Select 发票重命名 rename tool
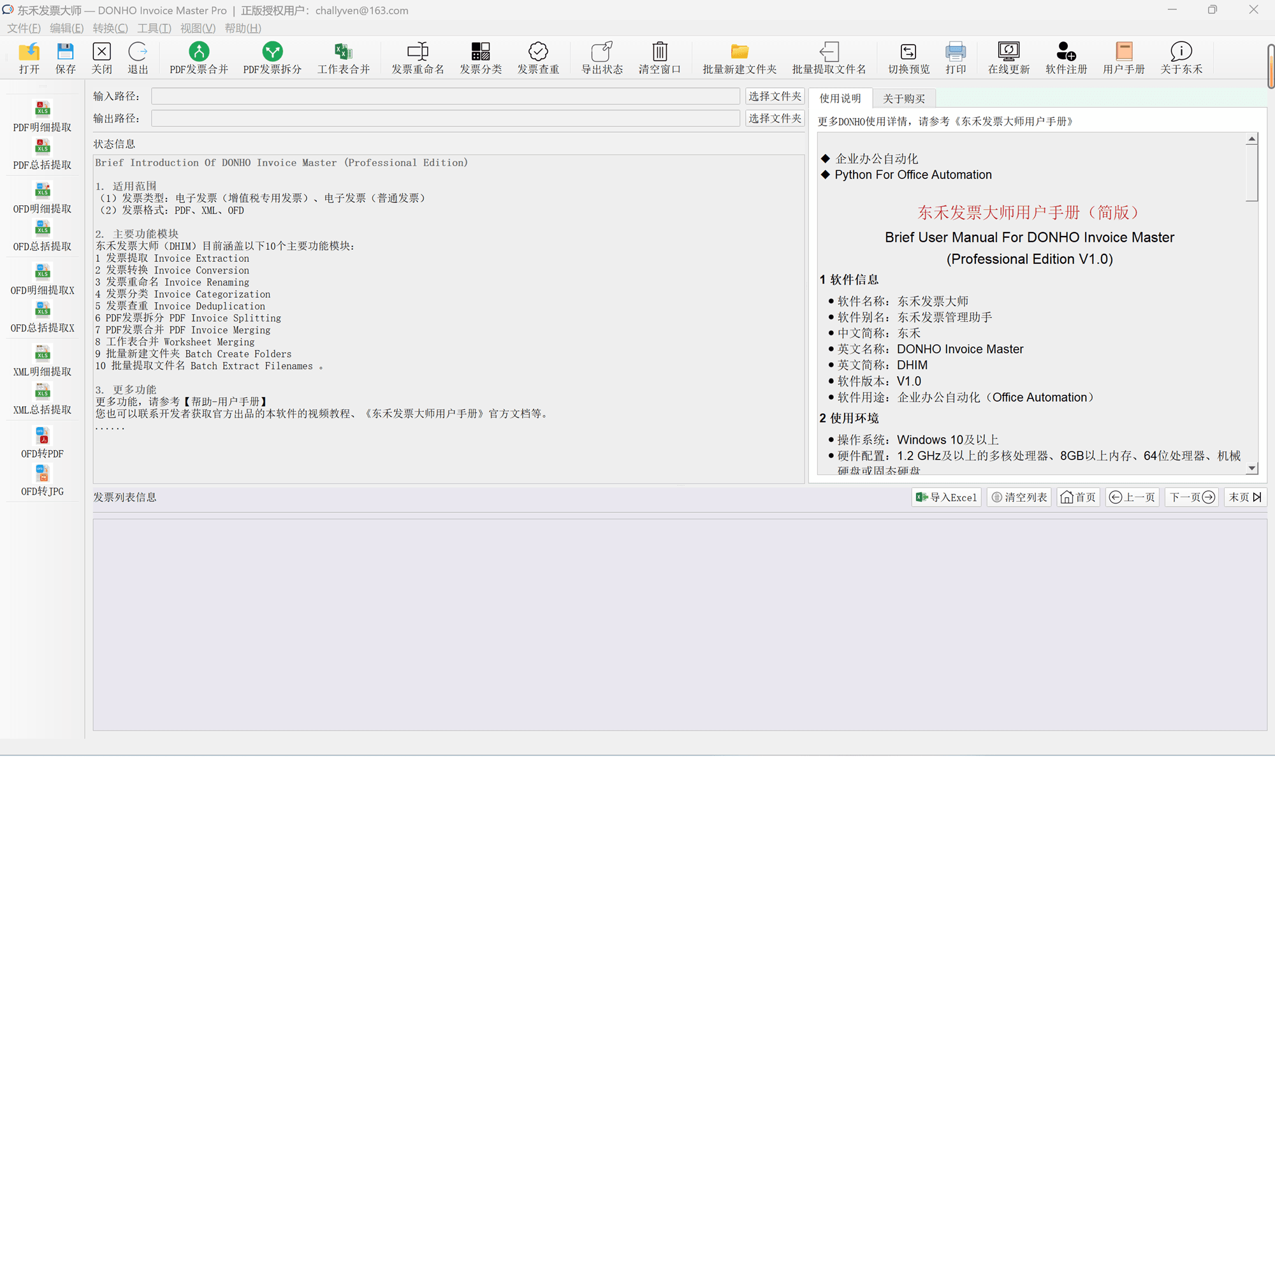This screenshot has width=1275, height=1275. (x=418, y=58)
